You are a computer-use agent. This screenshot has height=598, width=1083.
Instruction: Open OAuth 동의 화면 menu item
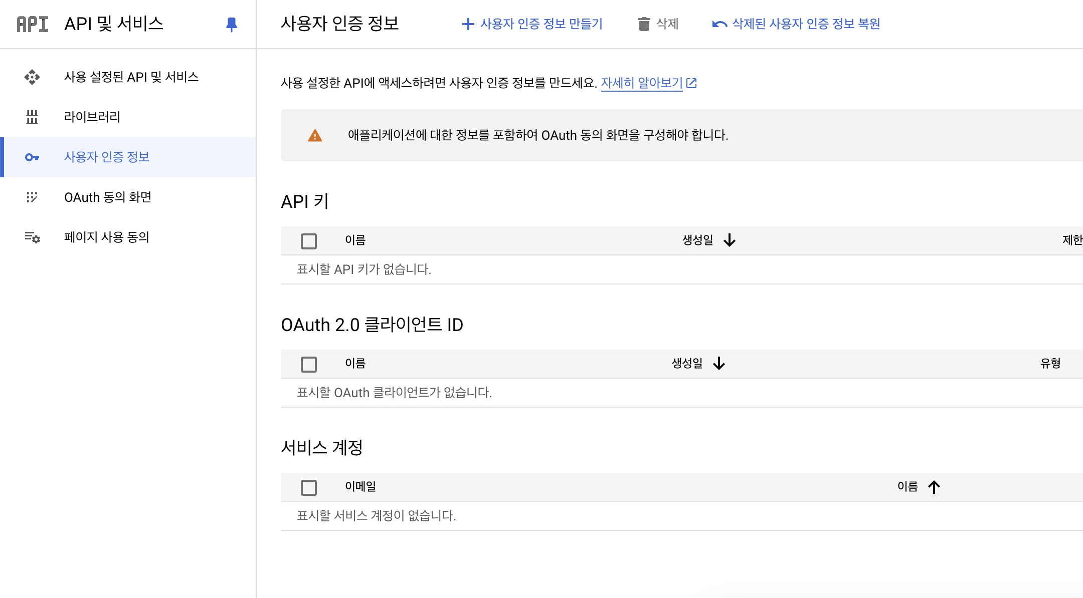click(x=108, y=197)
